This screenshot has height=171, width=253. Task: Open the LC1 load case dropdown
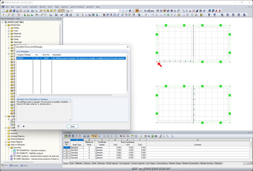[x=120, y=11]
